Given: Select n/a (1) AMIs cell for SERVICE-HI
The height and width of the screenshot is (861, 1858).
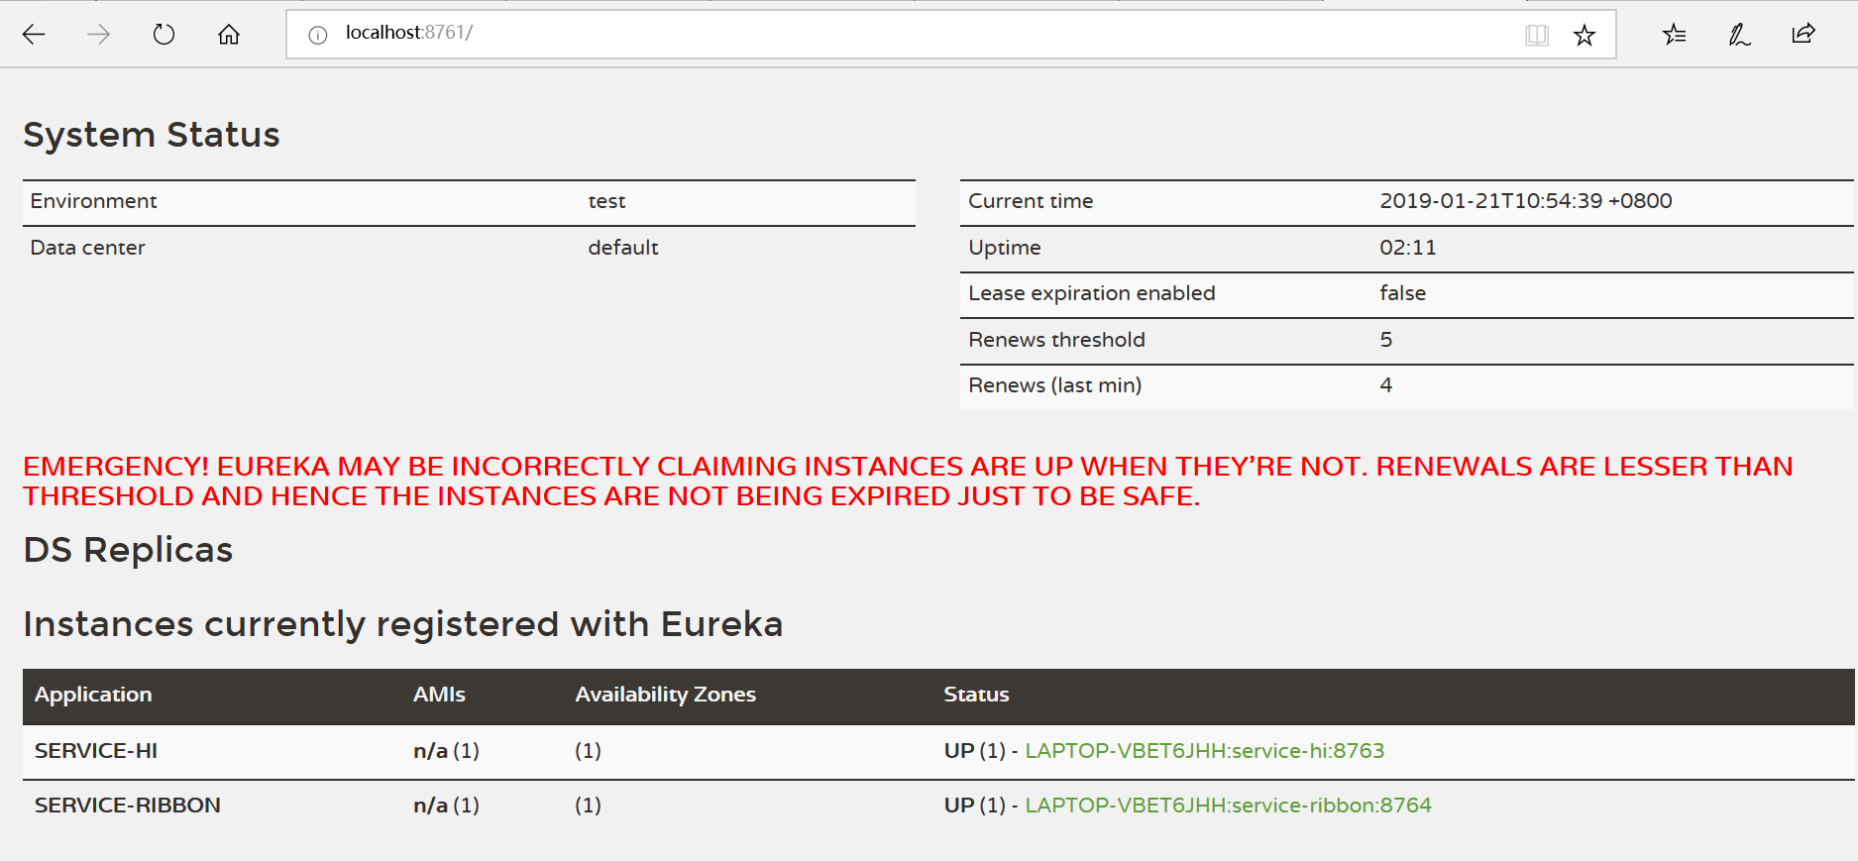Looking at the screenshot, I should 446,751.
